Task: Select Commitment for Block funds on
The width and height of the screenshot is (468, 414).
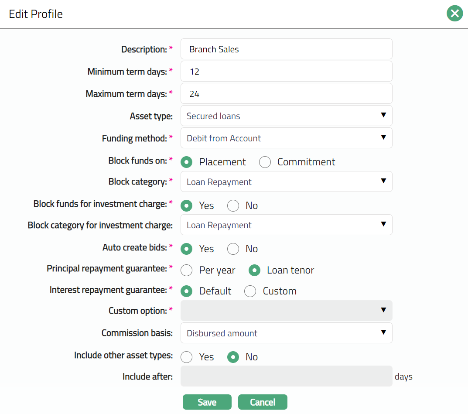Action: pos(265,162)
